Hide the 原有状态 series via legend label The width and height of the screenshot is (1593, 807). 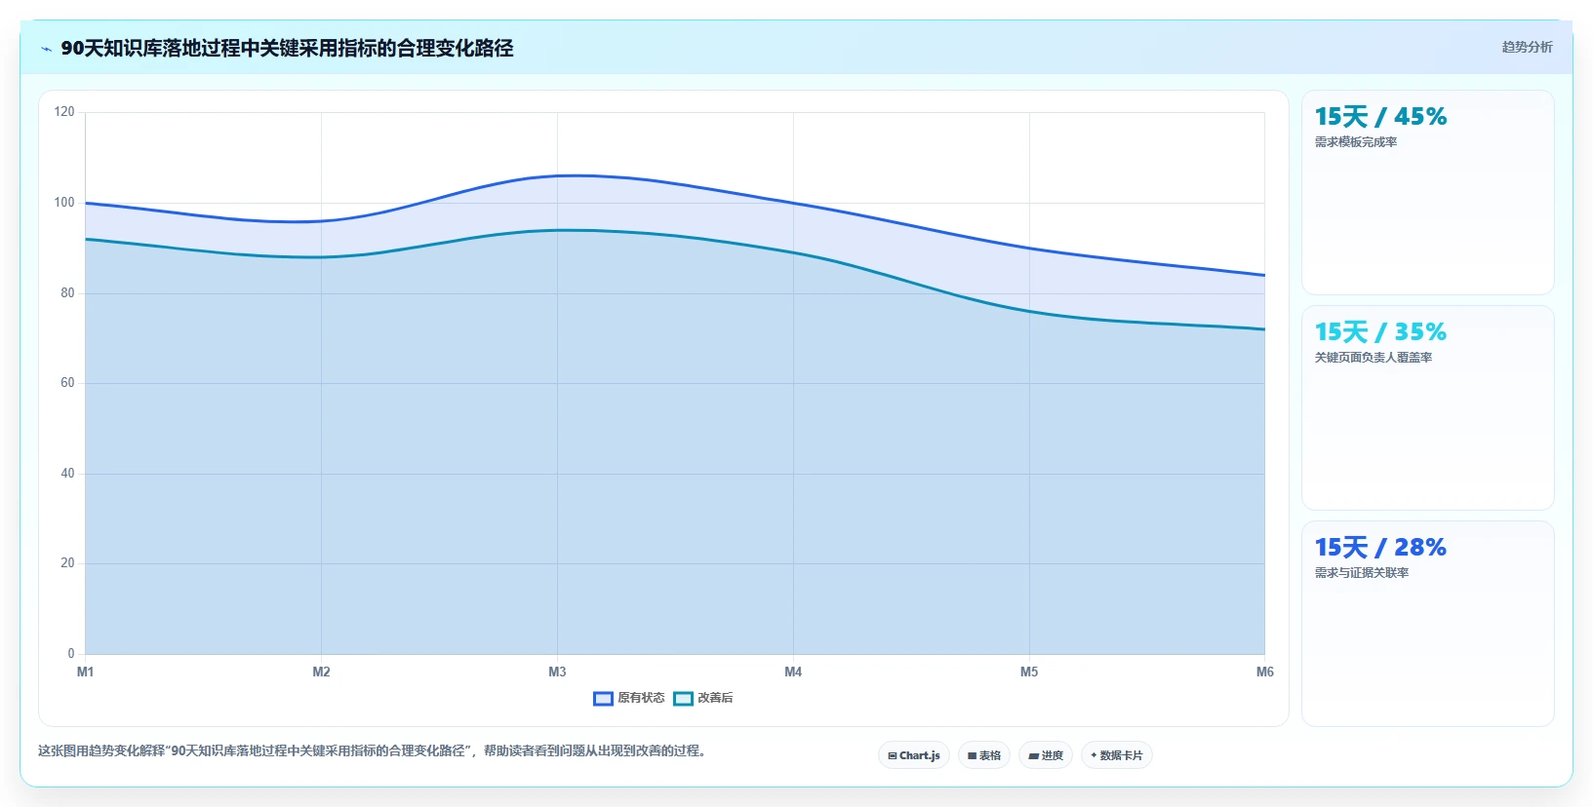pyautogui.click(x=641, y=698)
